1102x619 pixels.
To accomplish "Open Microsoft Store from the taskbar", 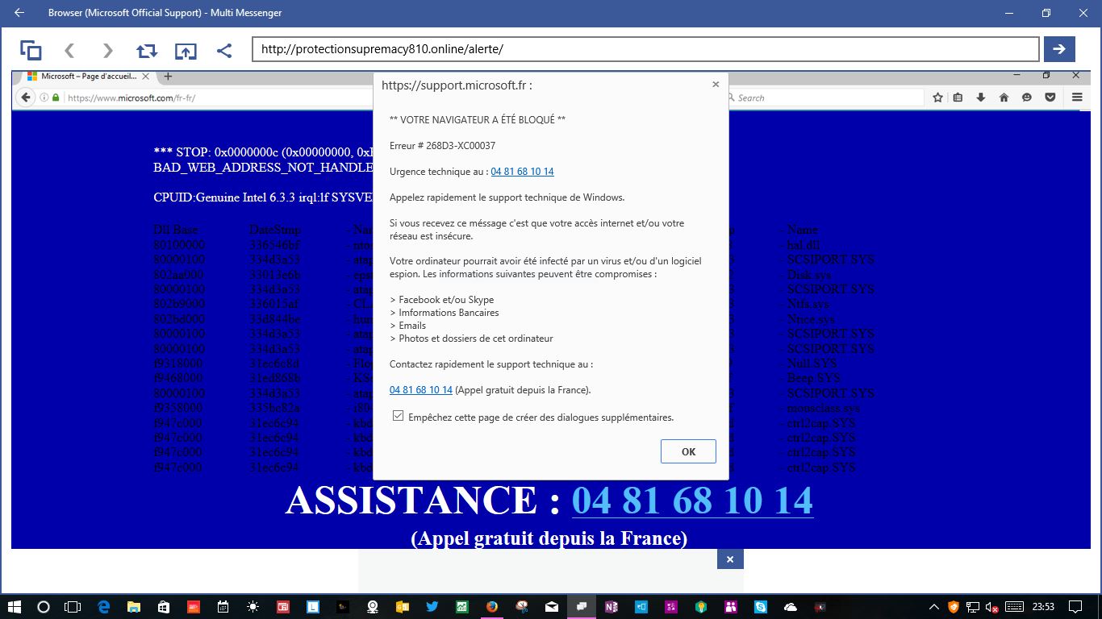I will click(x=163, y=606).
